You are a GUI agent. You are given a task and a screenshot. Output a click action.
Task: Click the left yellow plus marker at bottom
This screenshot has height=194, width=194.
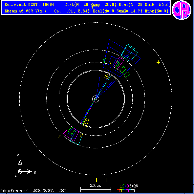pyautogui.click(x=97, y=180)
